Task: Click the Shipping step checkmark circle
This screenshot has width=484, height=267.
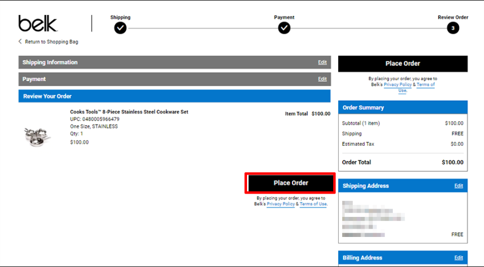Action: click(x=120, y=28)
